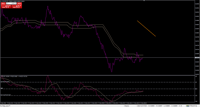Viewport: 200px width, 107px height.
Task: Click the BUY one-click trading button
Action: point(19,3)
